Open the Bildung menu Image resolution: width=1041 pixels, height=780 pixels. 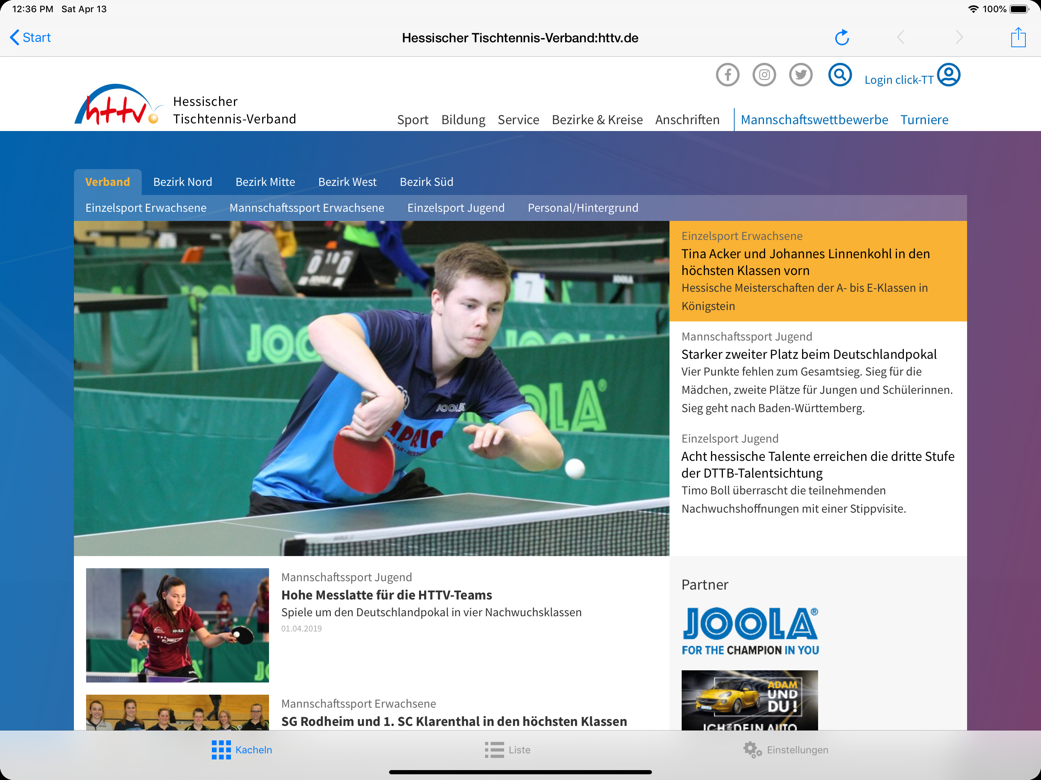tap(463, 120)
